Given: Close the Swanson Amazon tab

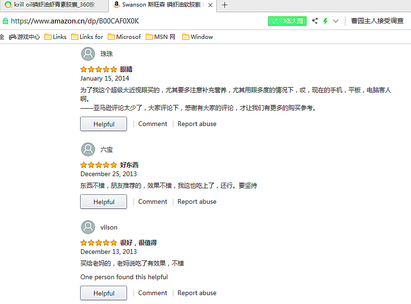Looking at the screenshot, I should pos(210,5).
